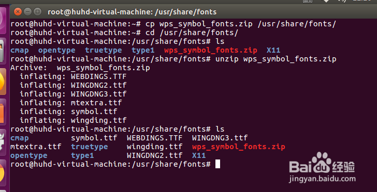Viewport: 377px width, 192px height.
Task: Close the terminal window
Action: click(18, 11)
